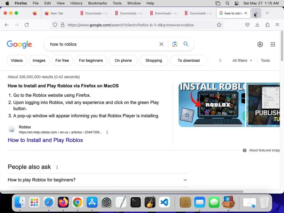Image resolution: width=284 pixels, height=213 pixels.
Task: Select the On phone chip
Action: pyautogui.click(x=123, y=60)
